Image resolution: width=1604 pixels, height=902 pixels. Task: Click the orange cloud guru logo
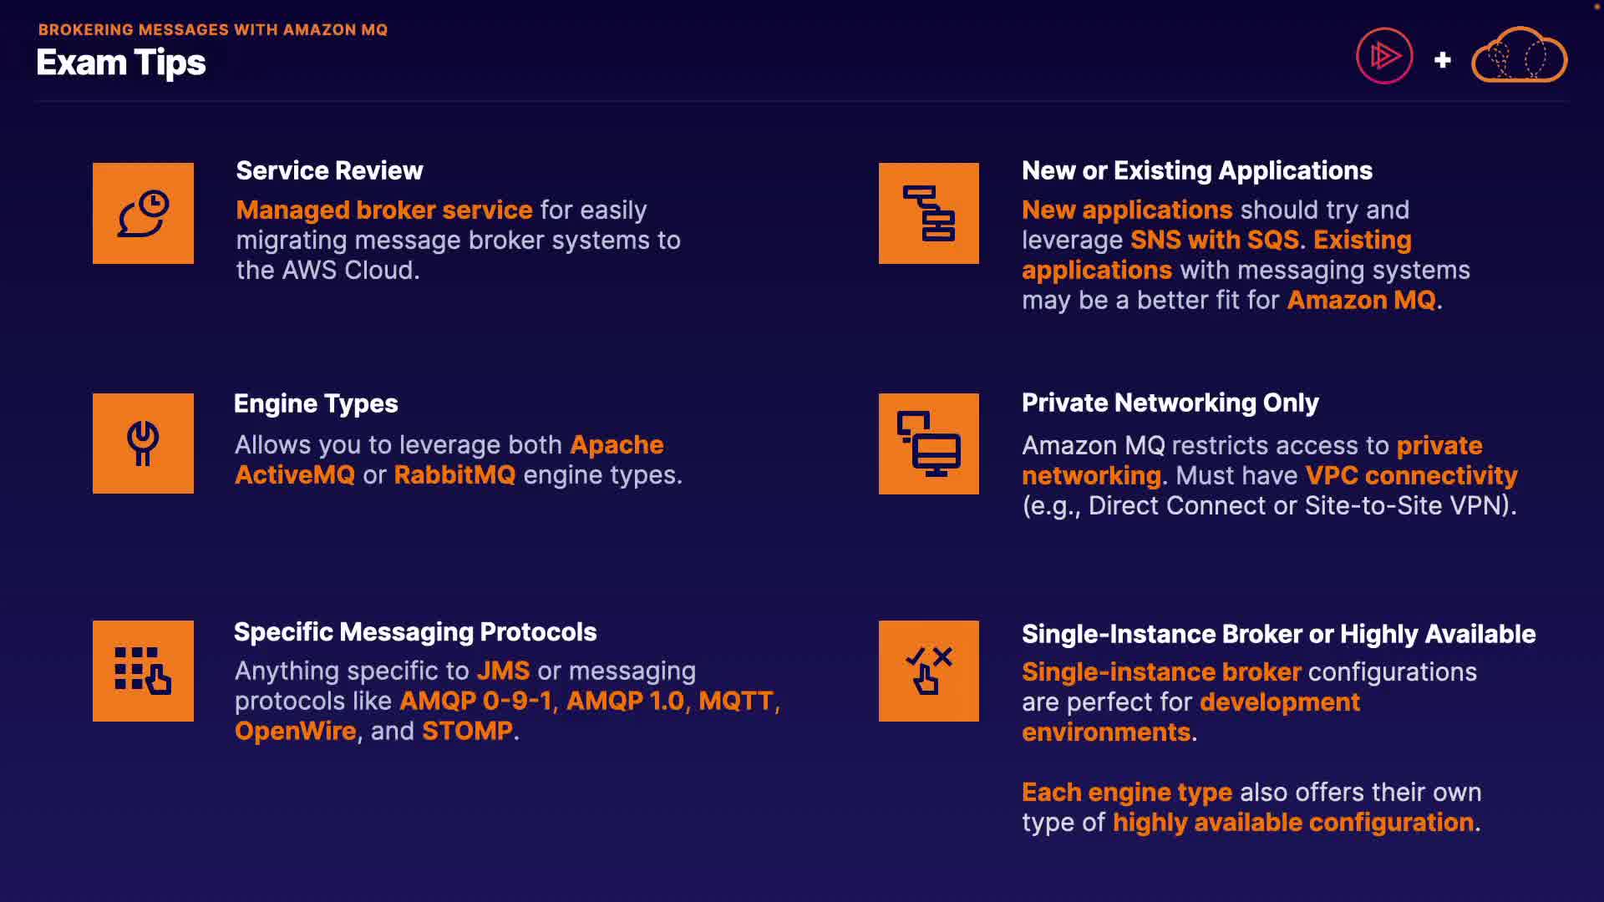pyautogui.click(x=1519, y=57)
